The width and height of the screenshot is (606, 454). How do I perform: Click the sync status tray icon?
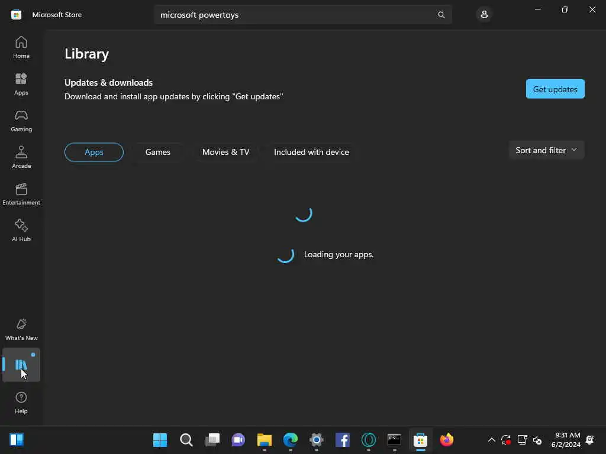(506, 440)
